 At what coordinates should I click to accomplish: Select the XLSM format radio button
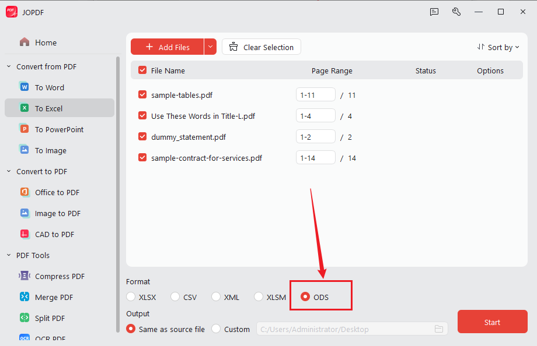click(259, 296)
